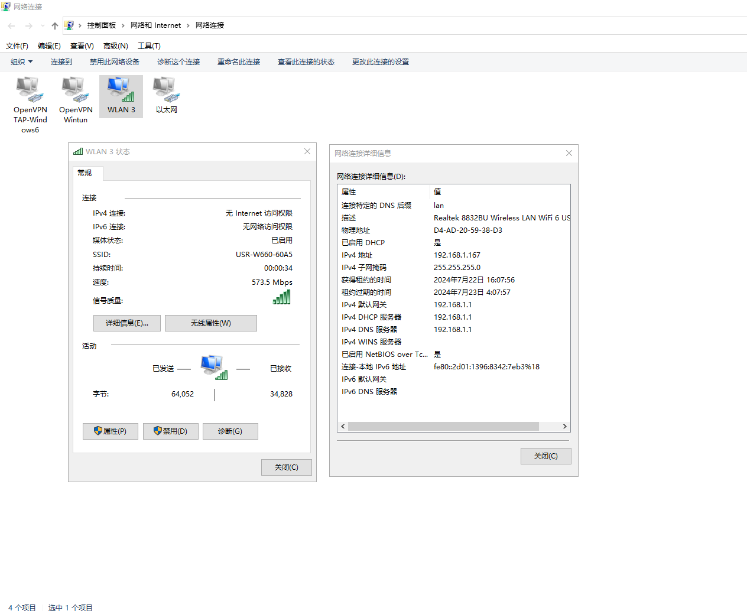The image size is (747, 611).
Task: Expand the breadcrumb arrow after 控制面板
Action: [123, 25]
